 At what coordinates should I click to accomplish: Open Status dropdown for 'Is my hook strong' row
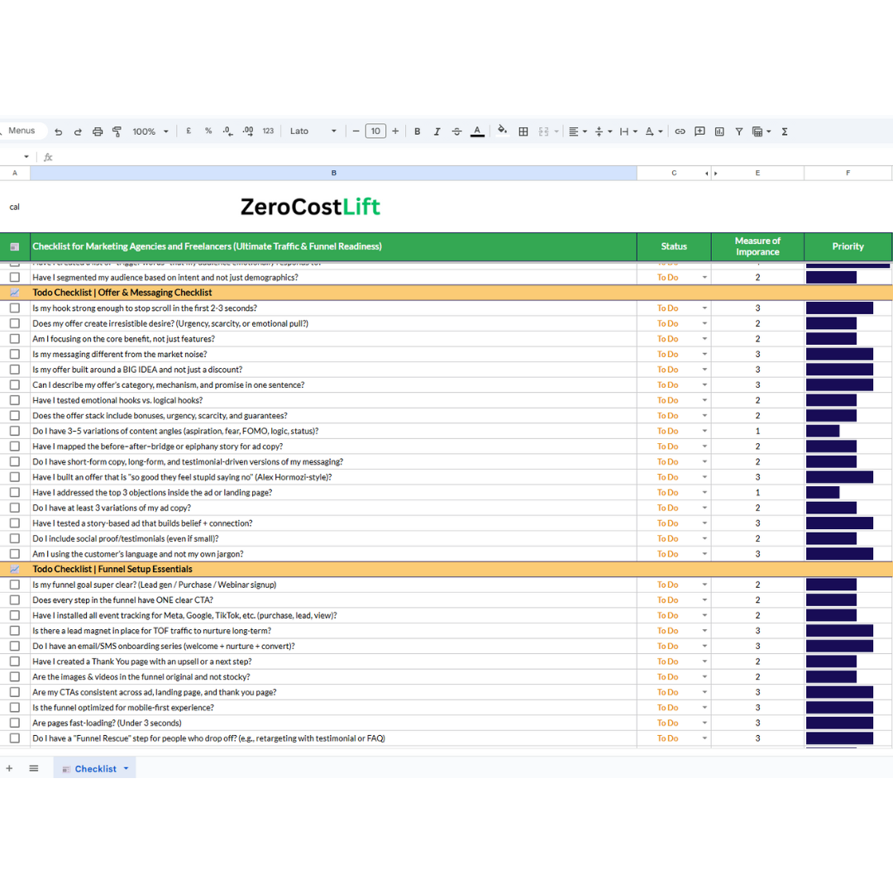tap(704, 308)
